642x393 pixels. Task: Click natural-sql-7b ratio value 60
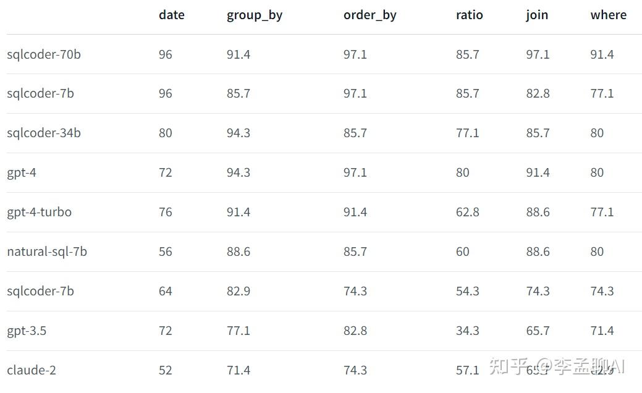coord(463,251)
